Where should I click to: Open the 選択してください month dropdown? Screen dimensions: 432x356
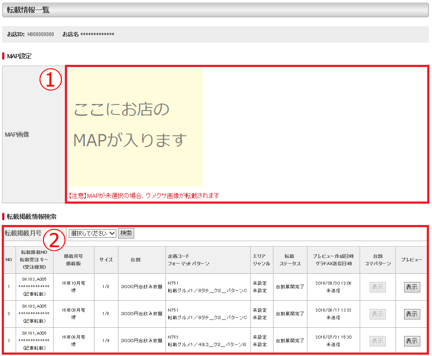92,233
